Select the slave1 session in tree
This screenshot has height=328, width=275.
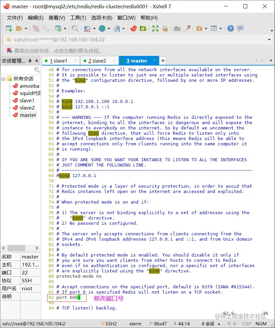(x=27, y=101)
